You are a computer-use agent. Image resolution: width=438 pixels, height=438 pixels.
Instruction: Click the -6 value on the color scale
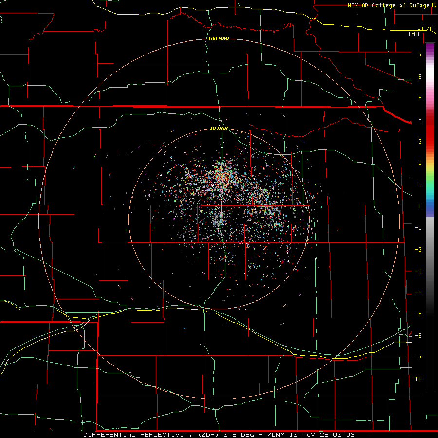pos(418,336)
